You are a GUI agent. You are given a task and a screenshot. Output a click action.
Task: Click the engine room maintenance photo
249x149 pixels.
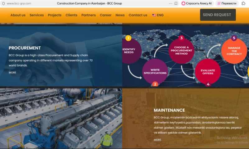[61, 119]
